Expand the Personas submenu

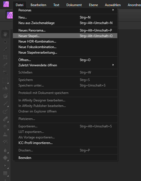(65, 10)
